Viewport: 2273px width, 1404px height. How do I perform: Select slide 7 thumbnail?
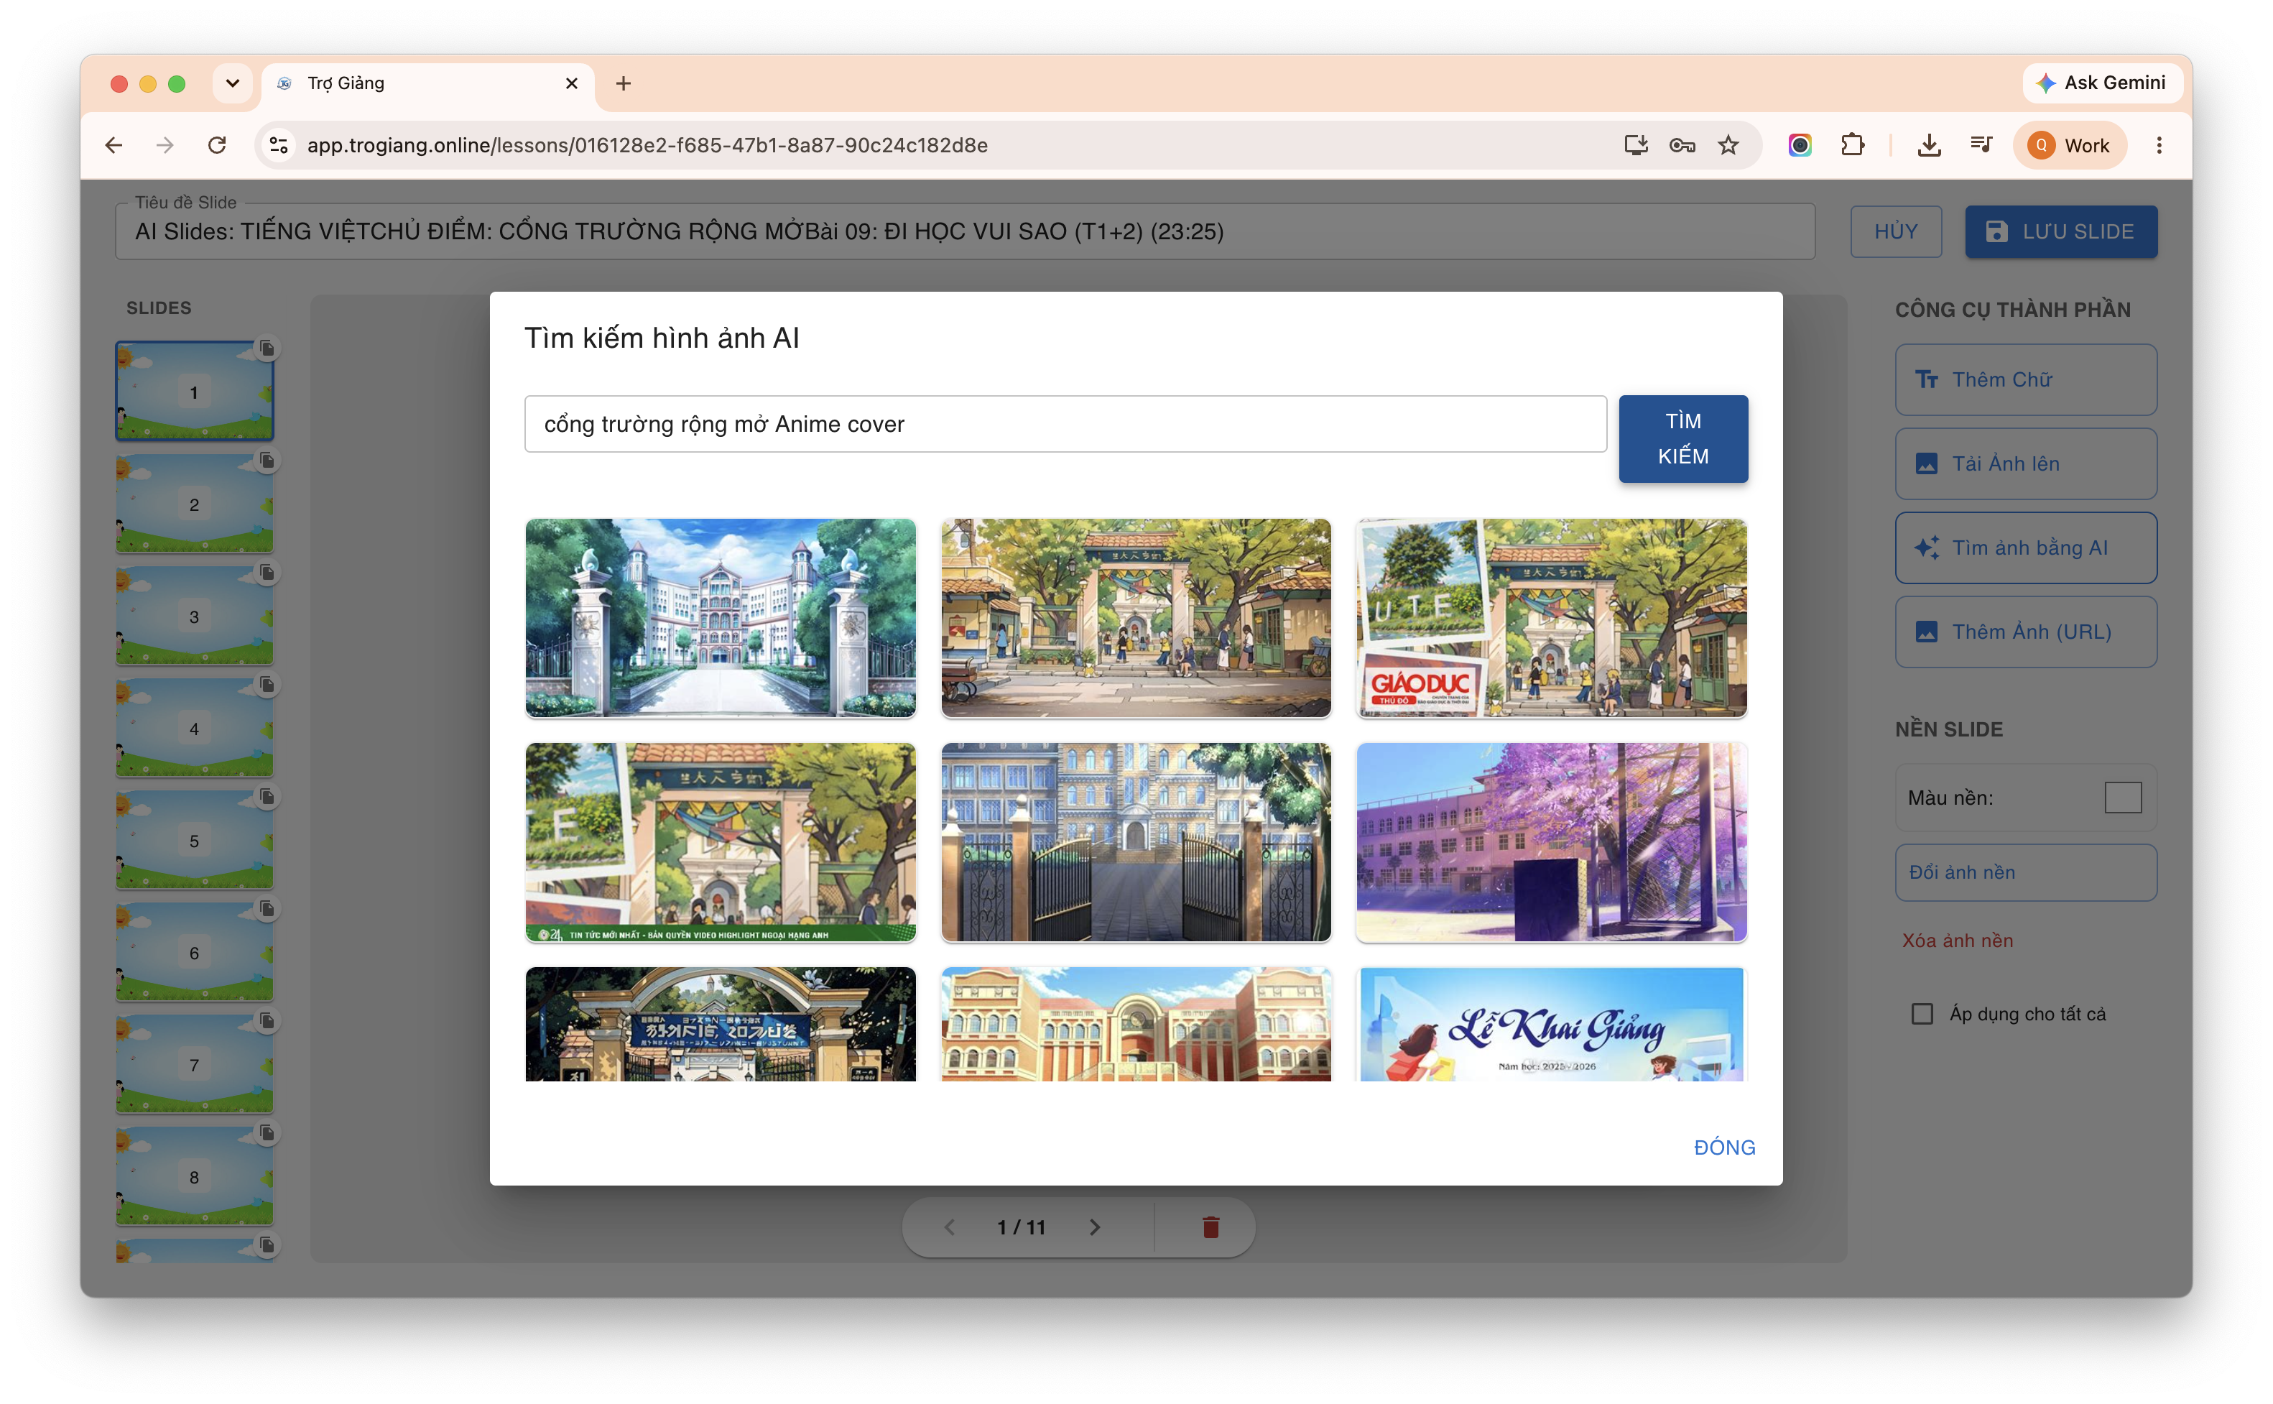click(194, 1065)
